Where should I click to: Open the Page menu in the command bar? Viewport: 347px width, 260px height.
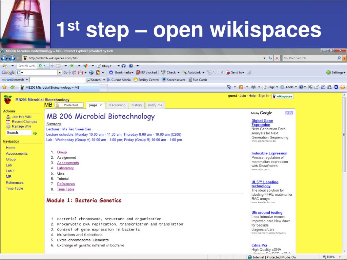[x=270, y=87]
